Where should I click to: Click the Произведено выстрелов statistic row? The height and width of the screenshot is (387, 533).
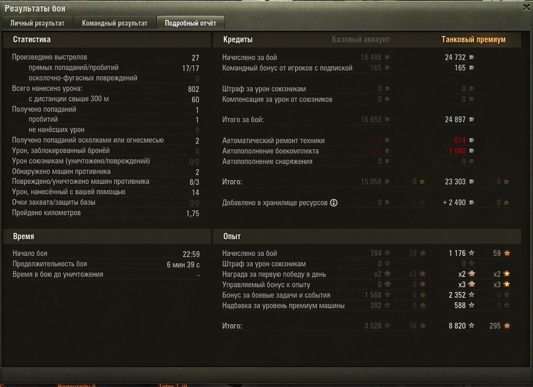105,57
